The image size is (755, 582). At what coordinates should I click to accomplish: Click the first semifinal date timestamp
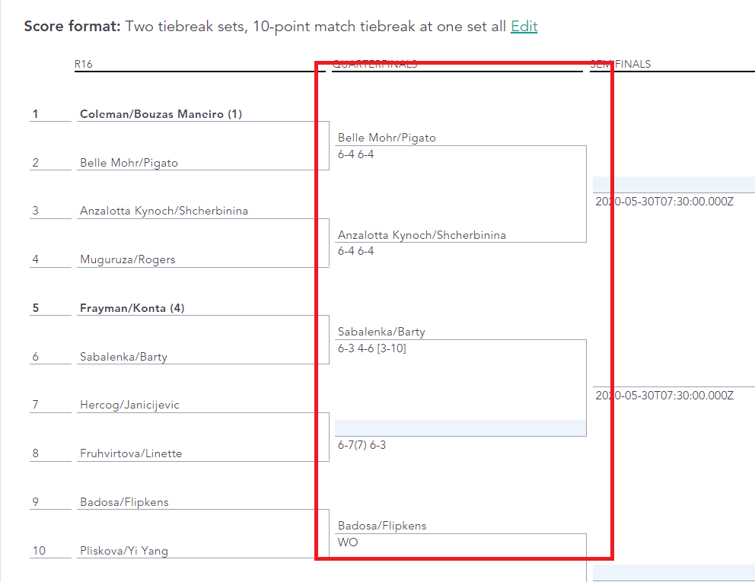(663, 202)
